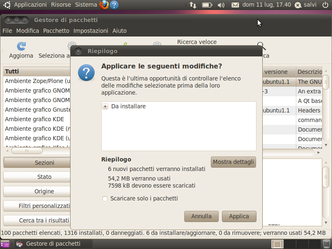Open the Aiuto menu
The width and height of the screenshot is (332, 249).
point(120,31)
